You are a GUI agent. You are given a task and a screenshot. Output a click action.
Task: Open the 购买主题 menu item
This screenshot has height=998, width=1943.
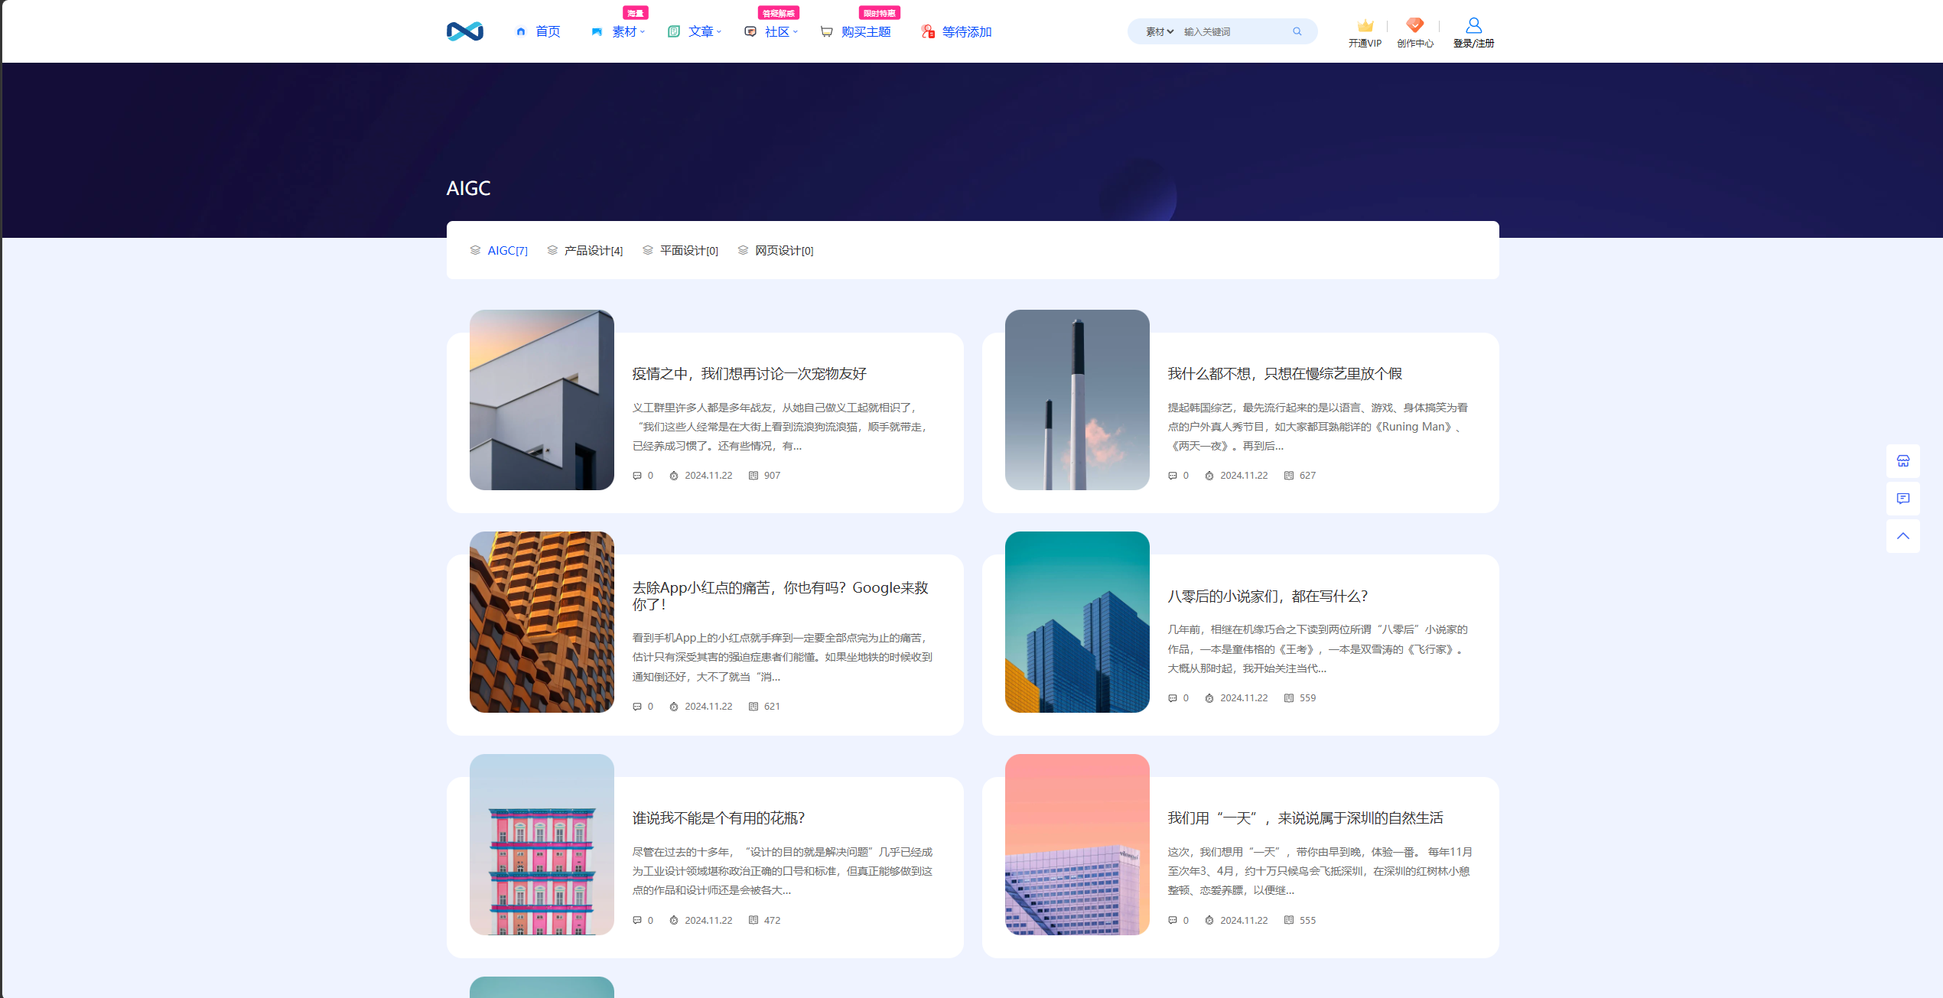pos(856,31)
